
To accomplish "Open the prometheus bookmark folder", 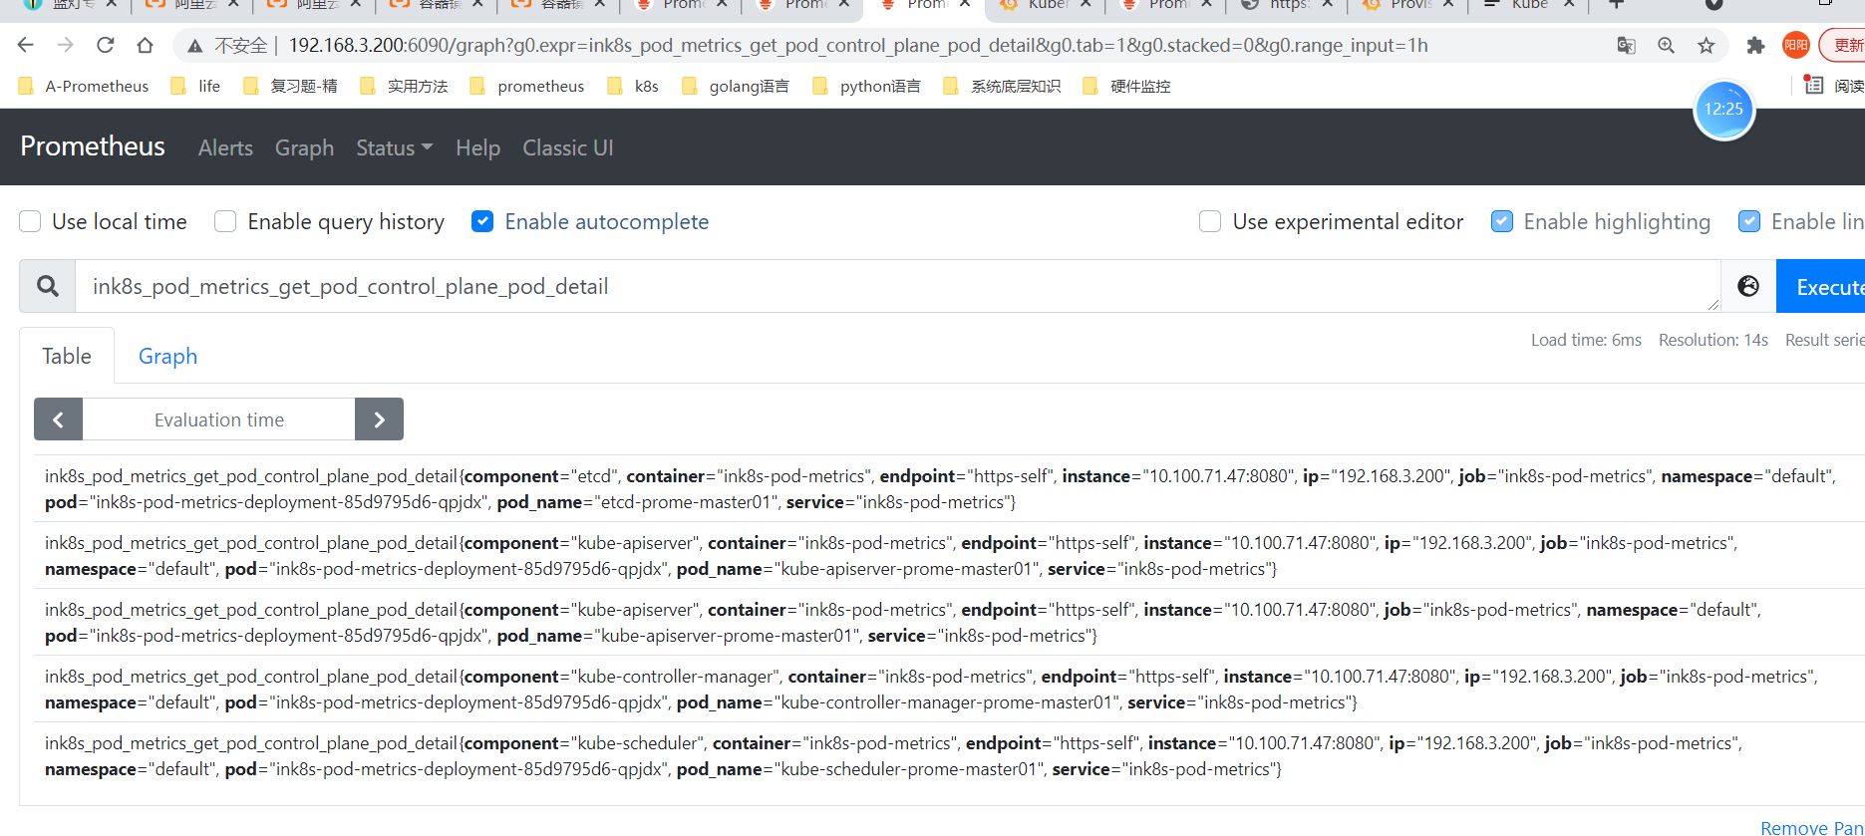I will 527,87.
